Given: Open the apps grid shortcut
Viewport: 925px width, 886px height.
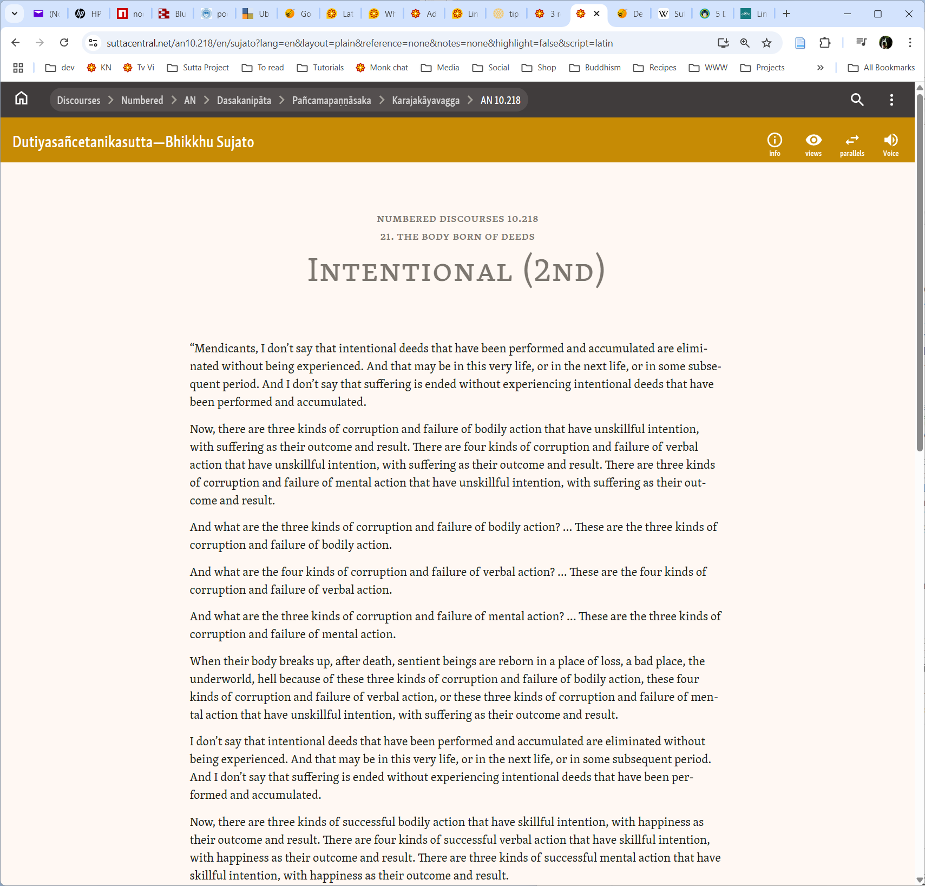Looking at the screenshot, I should pyautogui.click(x=18, y=68).
